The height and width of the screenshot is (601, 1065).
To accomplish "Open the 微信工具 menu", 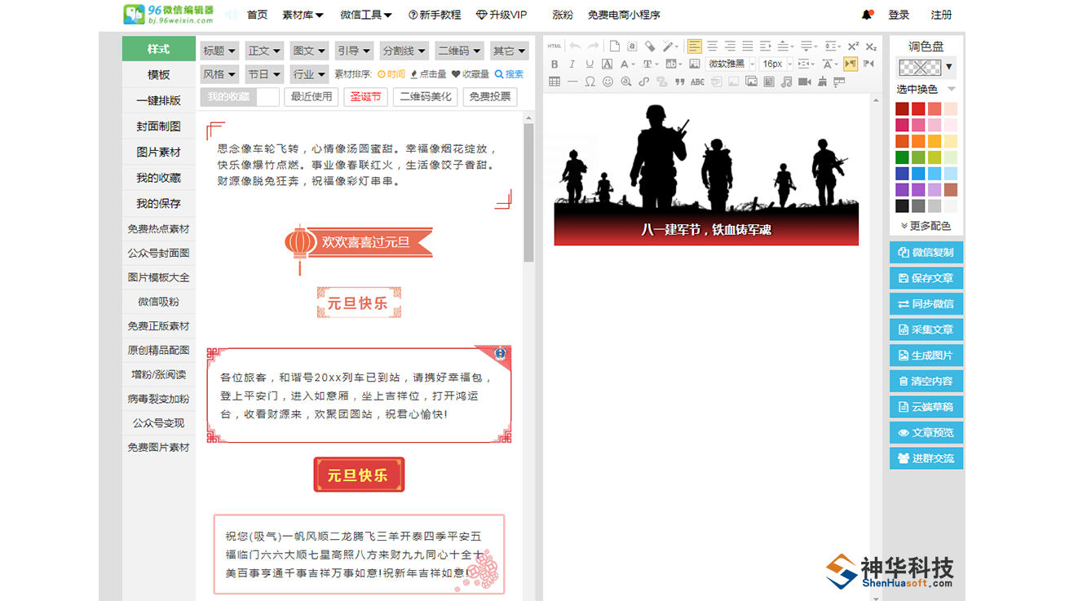I will coord(366,15).
